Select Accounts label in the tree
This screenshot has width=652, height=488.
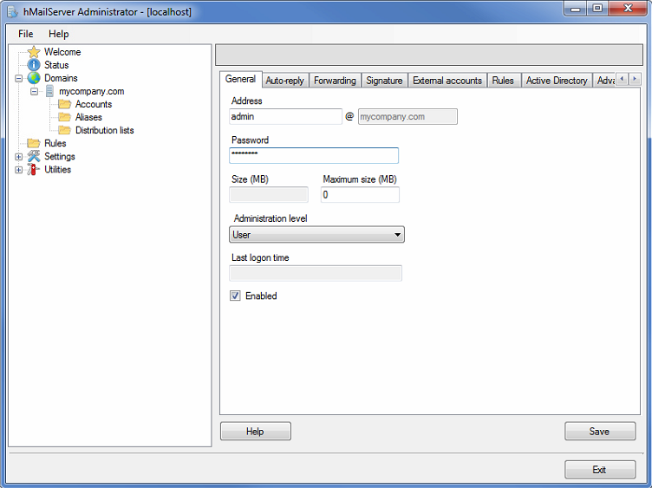[94, 104]
